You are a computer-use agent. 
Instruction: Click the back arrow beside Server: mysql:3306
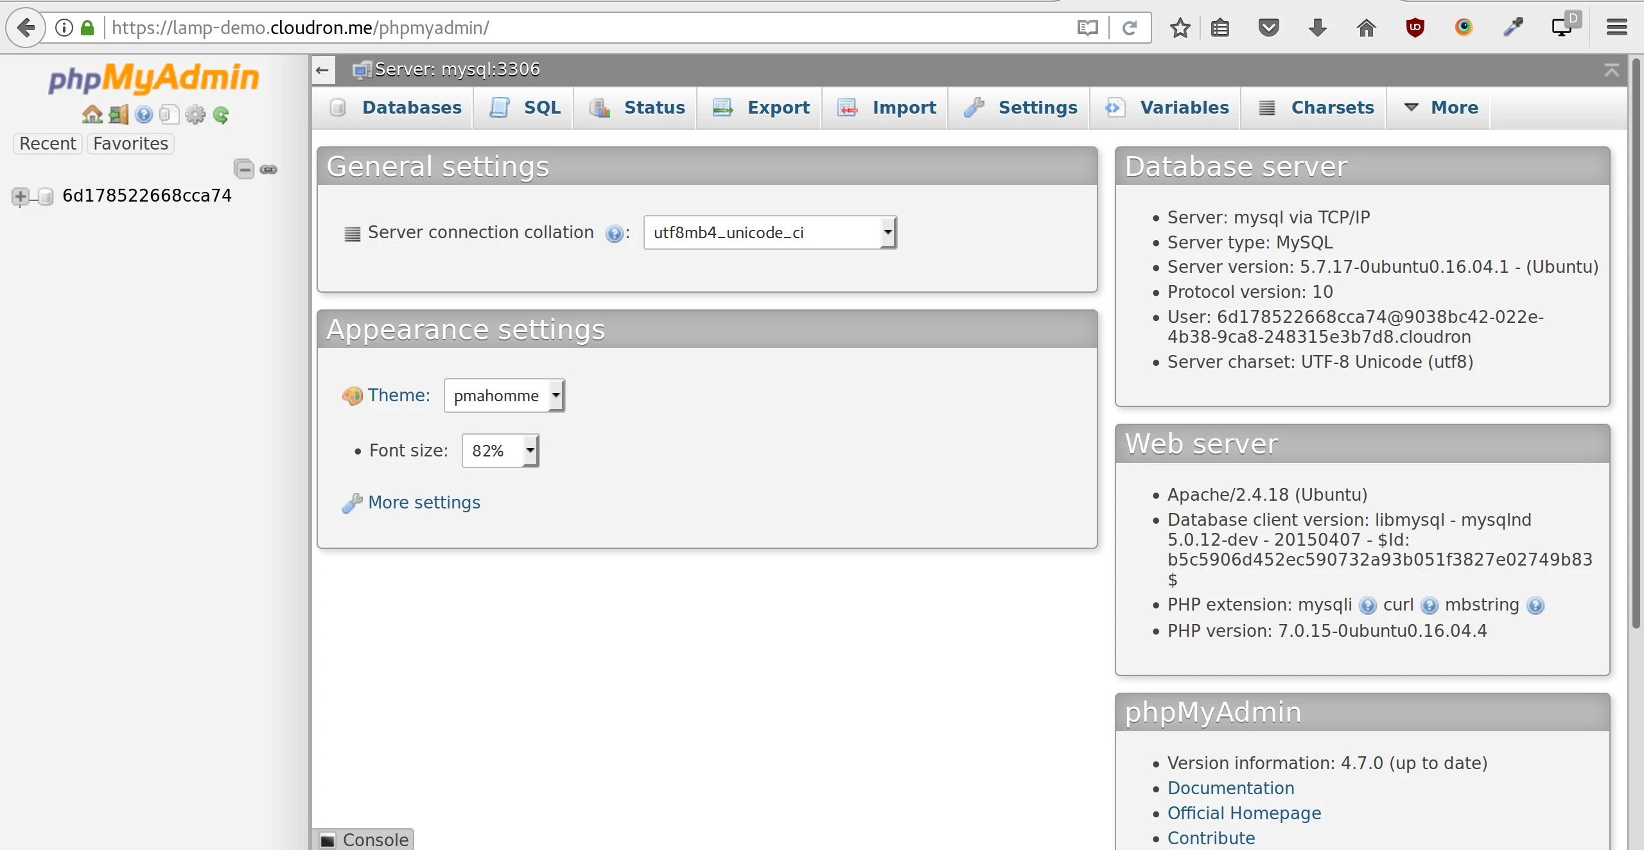click(x=323, y=70)
